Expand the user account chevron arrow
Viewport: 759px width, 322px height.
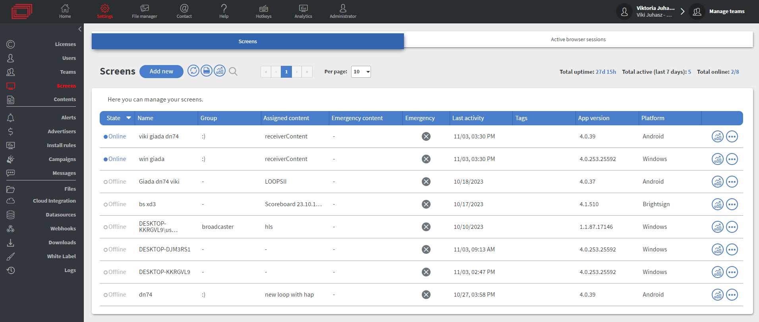pyautogui.click(x=682, y=11)
